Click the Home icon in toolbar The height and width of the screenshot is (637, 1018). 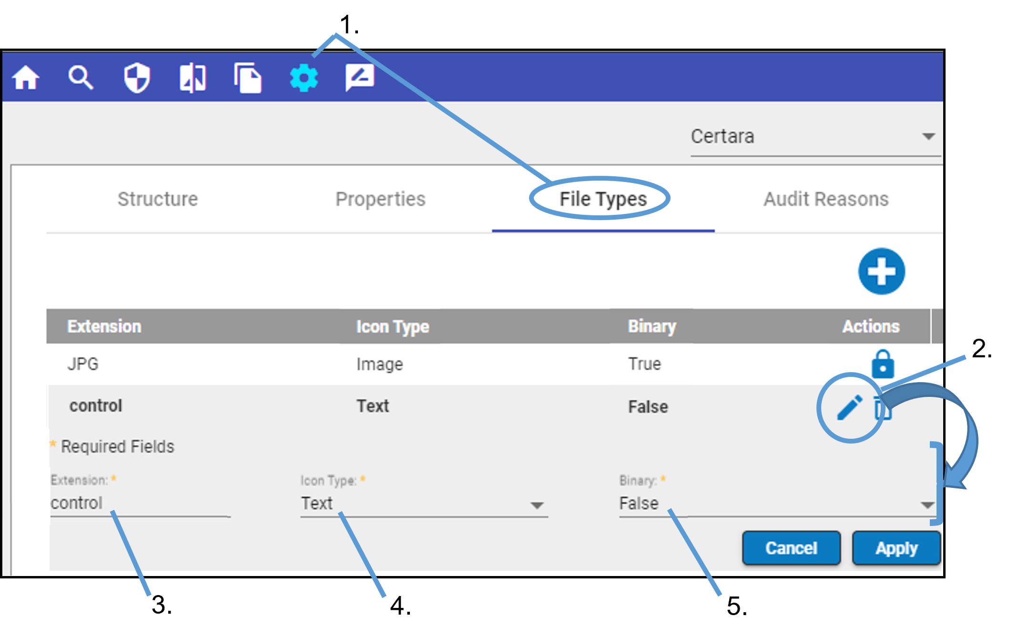coord(26,78)
